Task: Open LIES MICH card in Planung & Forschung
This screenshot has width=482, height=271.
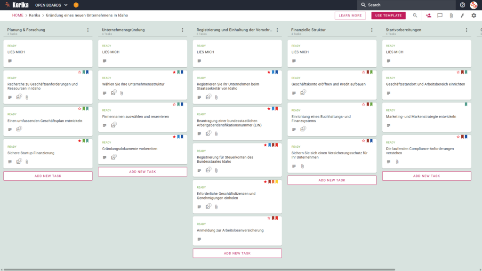Action: (48, 54)
